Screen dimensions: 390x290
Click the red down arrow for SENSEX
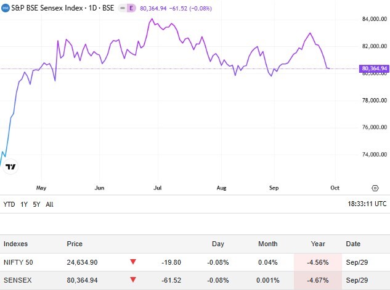(133, 280)
